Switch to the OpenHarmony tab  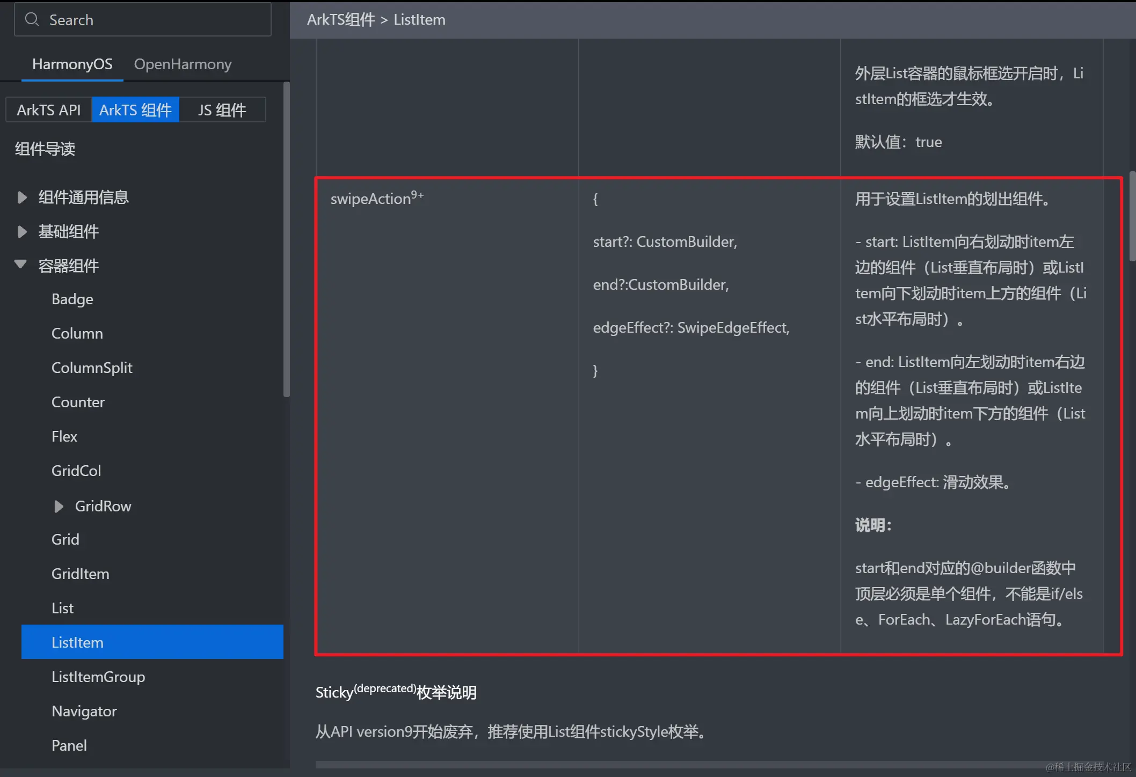[183, 64]
